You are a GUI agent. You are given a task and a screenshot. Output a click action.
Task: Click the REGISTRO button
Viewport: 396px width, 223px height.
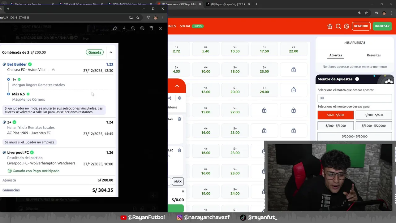[361, 26]
